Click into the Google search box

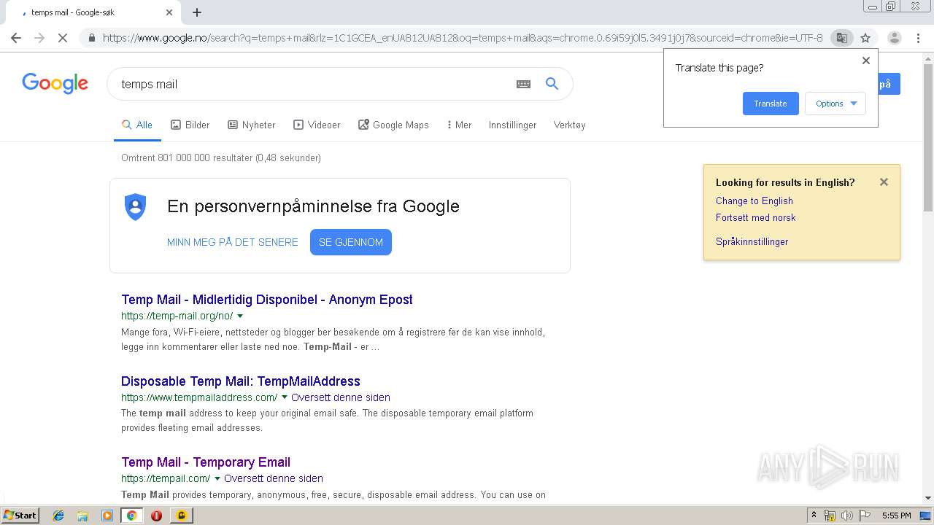pyautogui.click(x=314, y=84)
